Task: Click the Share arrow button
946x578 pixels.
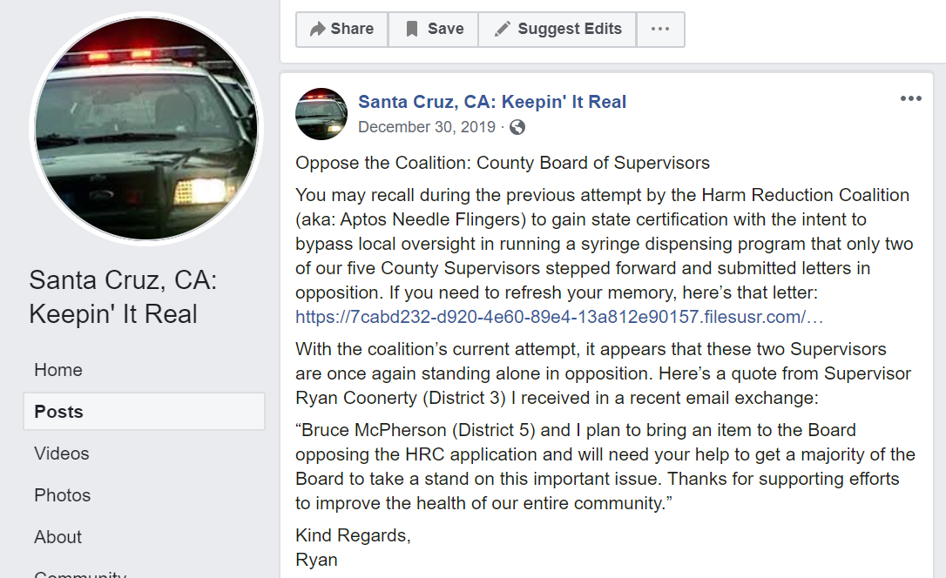Action: click(341, 29)
